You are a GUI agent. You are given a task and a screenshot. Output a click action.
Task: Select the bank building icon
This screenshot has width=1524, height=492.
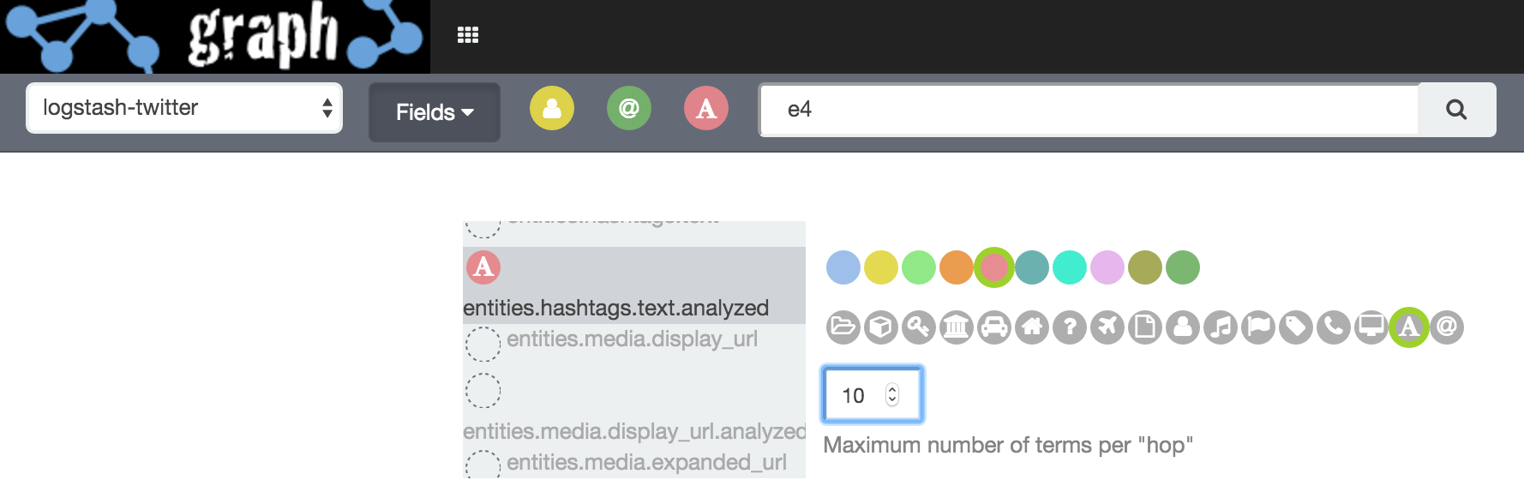point(957,327)
